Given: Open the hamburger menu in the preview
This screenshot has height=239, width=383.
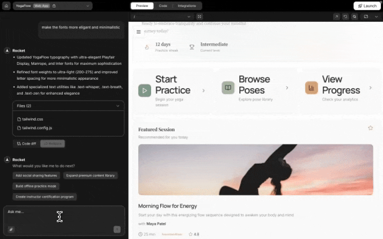Looking at the screenshot, I should (x=139, y=31).
